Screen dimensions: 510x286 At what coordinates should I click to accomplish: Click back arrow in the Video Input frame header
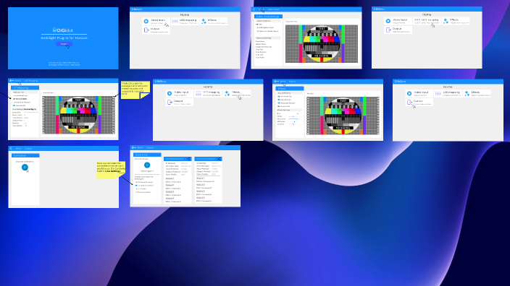(254, 9)
